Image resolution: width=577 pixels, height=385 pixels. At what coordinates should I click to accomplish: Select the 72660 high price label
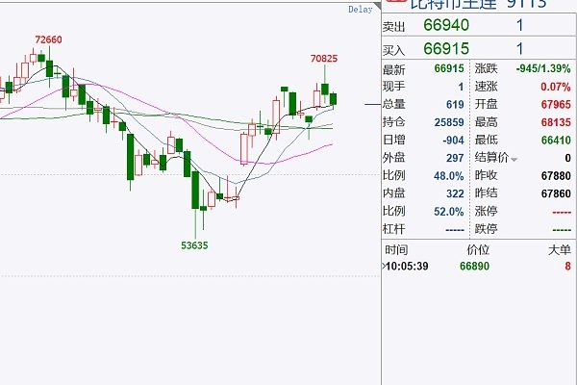[49, 39]
